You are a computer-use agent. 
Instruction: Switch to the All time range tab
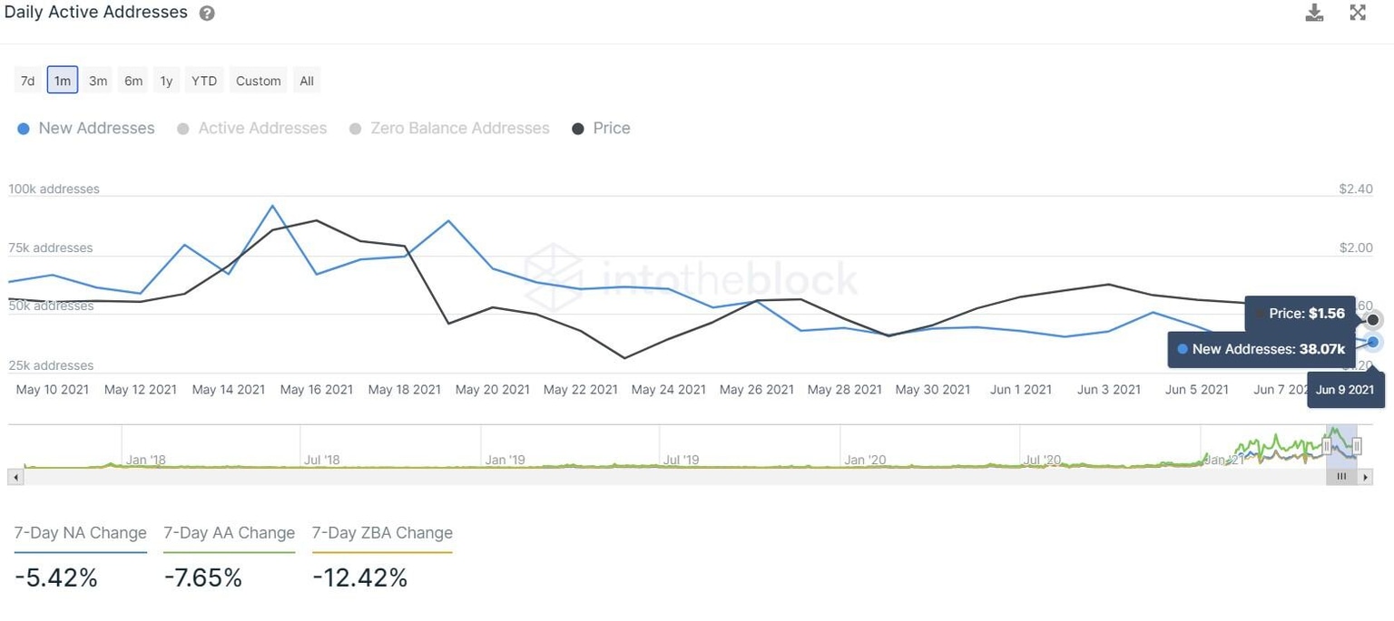(x=306, y=80)
